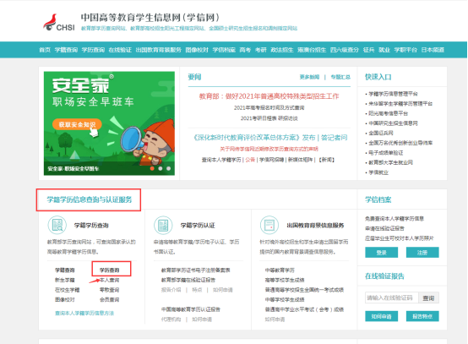Click 图像校对 in the 学籍查询 column
This screenshot has height=344, width=468.
tap(65, 299)
